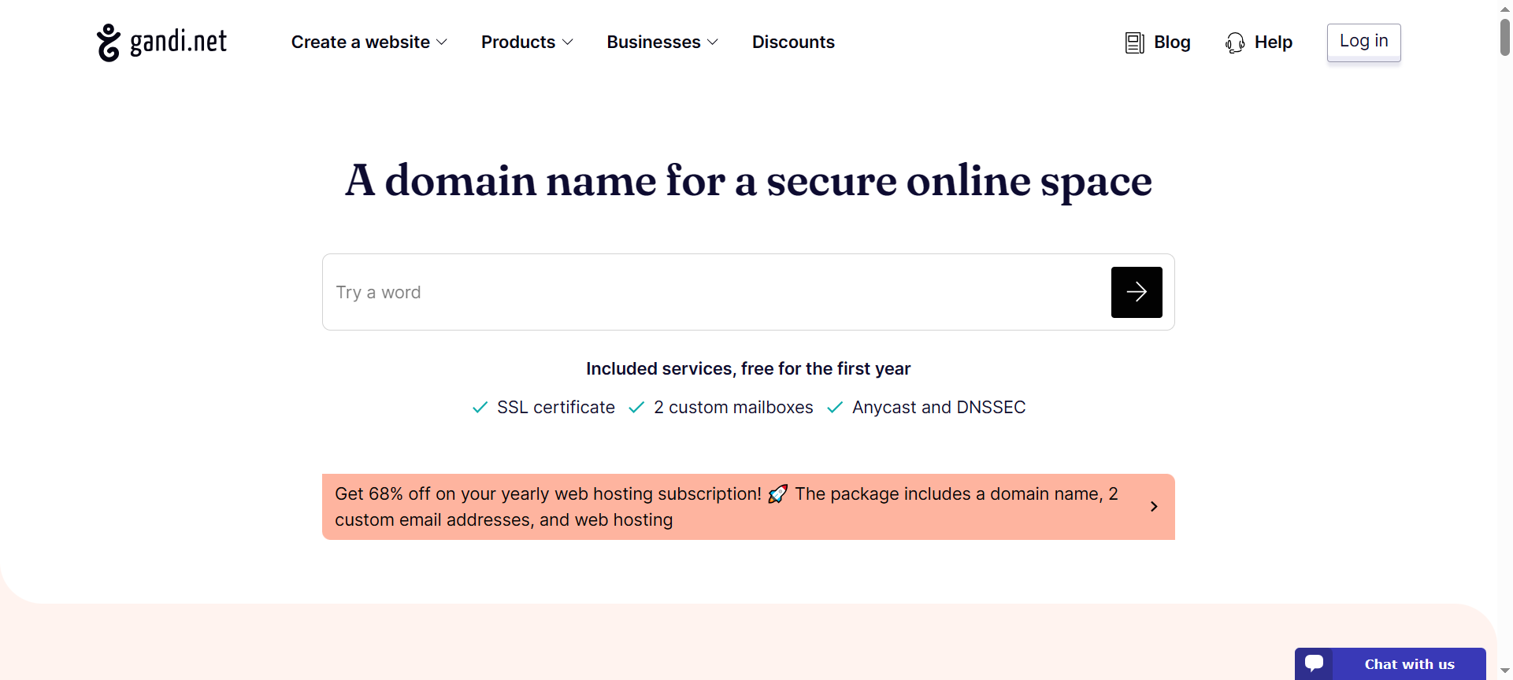
Task: Submit domain search with arrow button
Action: pos(1136,292)
